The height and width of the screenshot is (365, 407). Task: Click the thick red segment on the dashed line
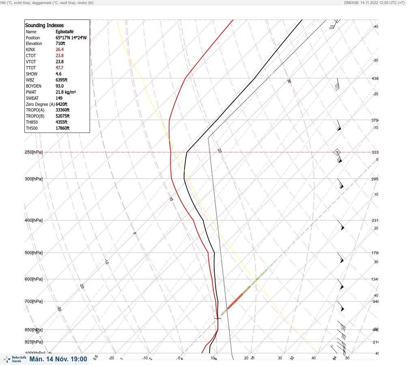[x=235, y=301]
